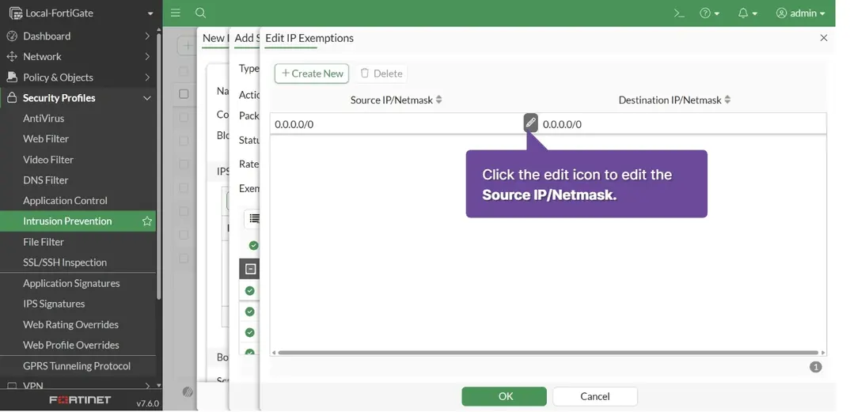Click the Network arrows icon

tap(11, 56)
